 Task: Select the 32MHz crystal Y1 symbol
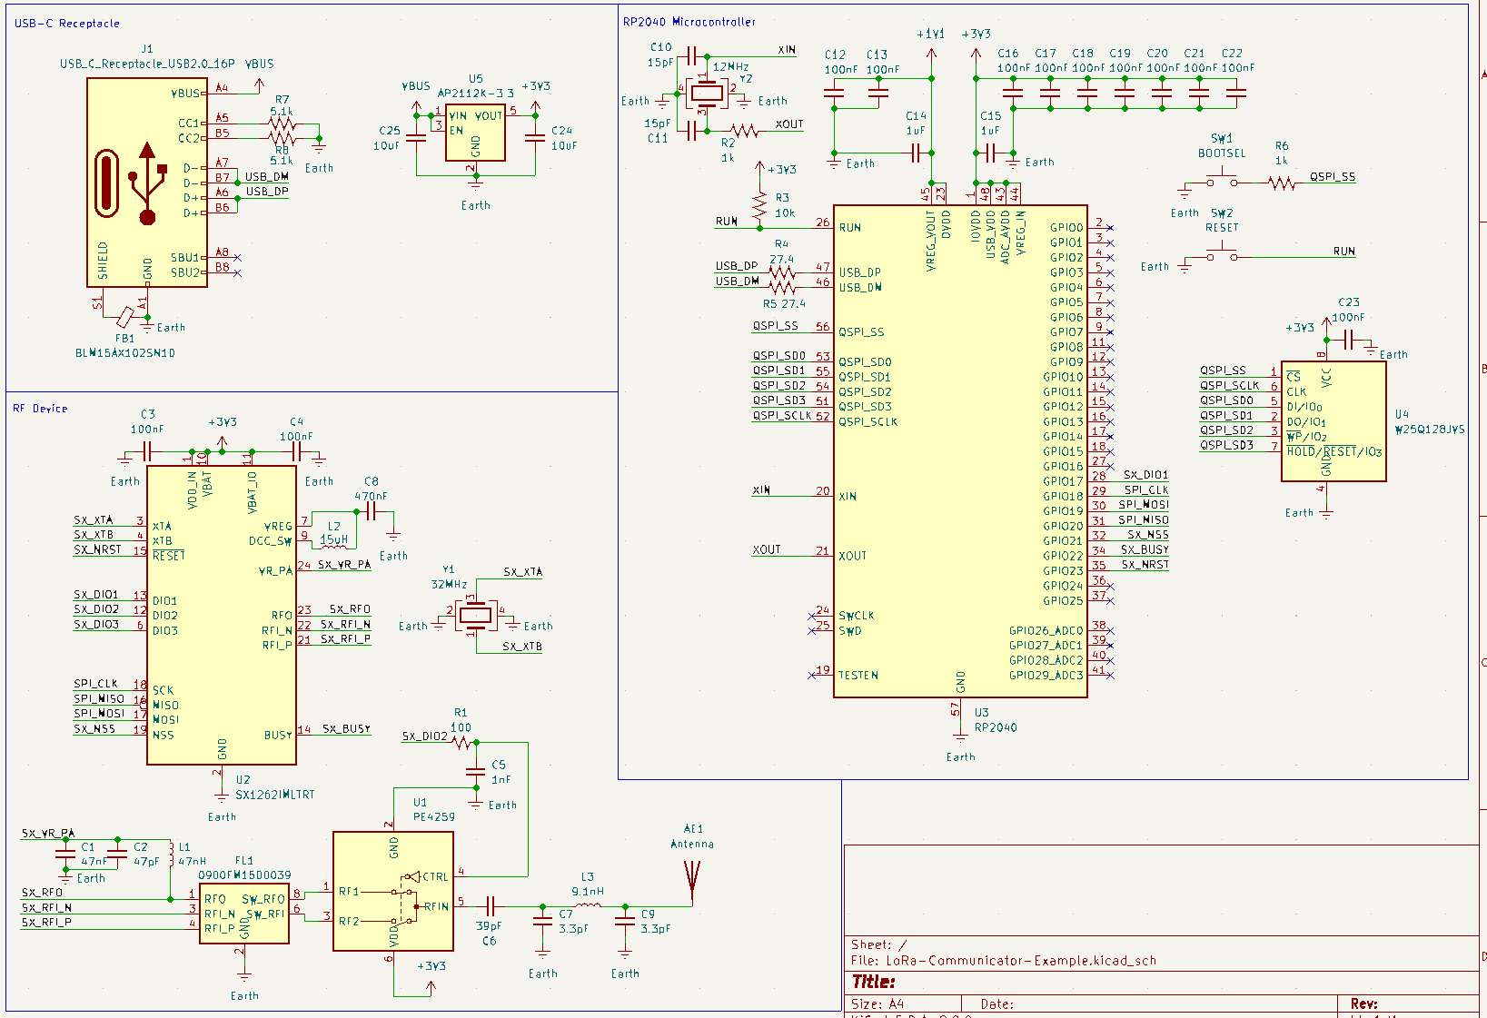[474, 616]
